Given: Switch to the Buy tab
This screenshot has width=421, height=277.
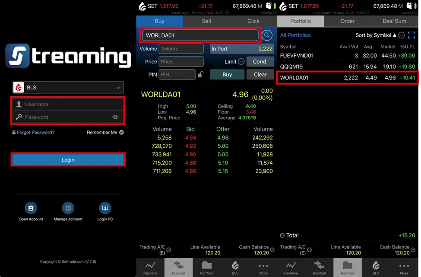Looking at the screenshot, I should [159, 21].
